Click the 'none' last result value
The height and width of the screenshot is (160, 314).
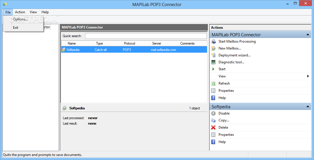click(92, 123)
